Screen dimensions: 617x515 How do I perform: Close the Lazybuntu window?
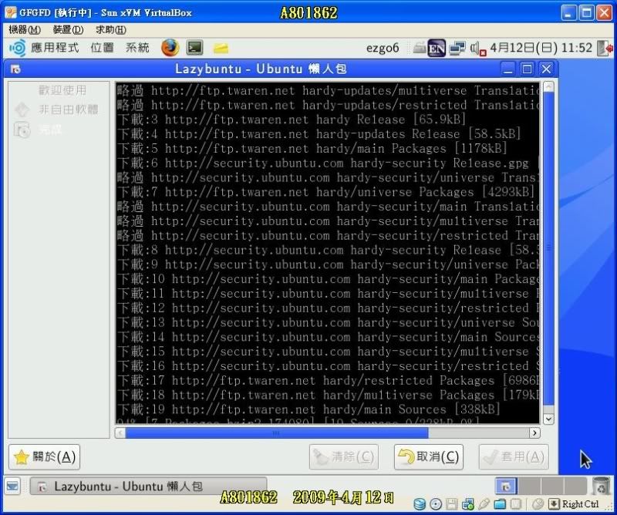pos(546,69)
